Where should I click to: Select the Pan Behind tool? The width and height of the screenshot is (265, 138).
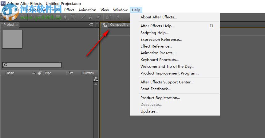pos(48,17)
